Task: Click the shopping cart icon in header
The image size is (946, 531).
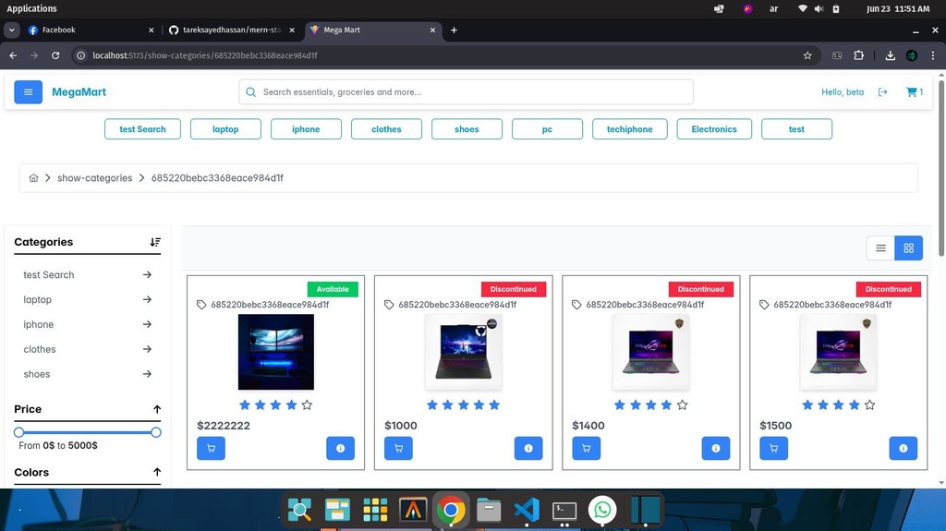Action: coord(912,92)
